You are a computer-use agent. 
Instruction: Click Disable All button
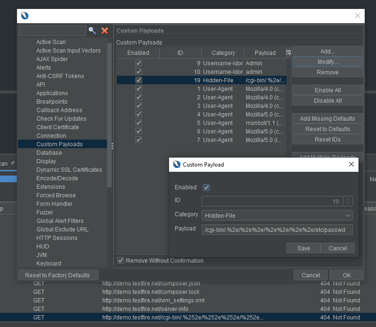point(327,101)
